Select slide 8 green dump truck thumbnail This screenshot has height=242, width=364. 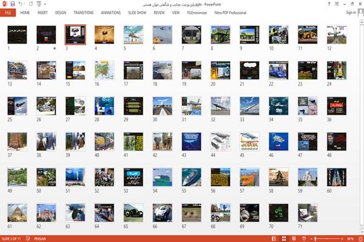(x=221, y=35)
